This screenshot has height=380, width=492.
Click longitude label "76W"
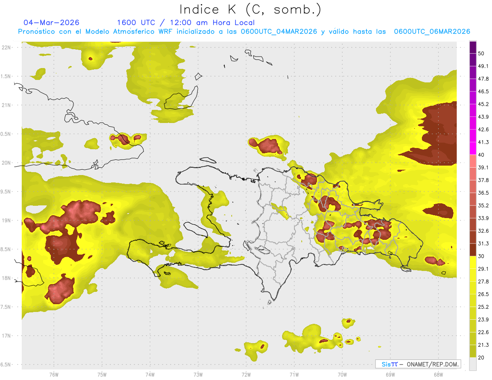coord(54,374)
